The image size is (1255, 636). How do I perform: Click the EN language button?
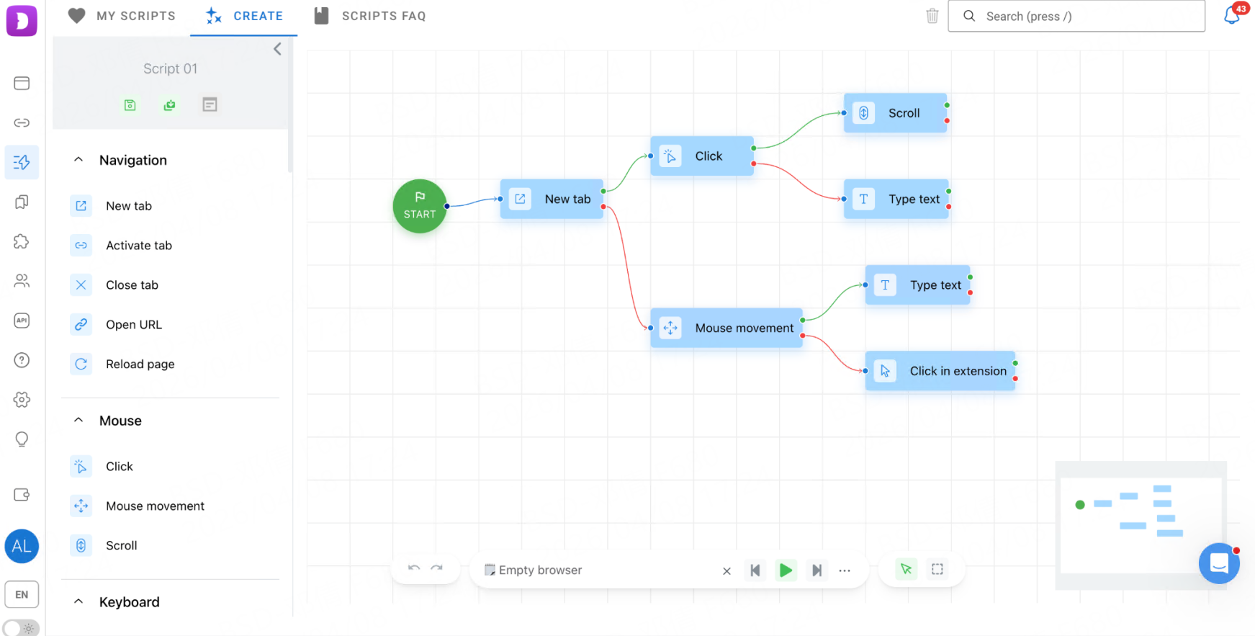click(x=22, y=594)
